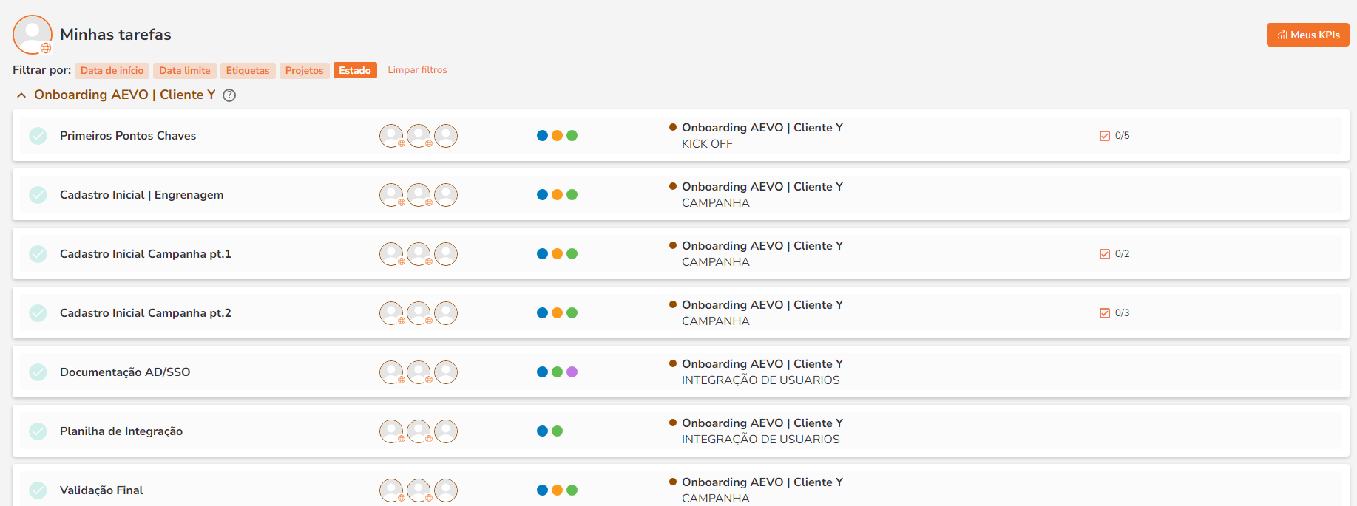The height and width of the screenshot is (506, 1357).
Task: Check off Validação Final task
Action: 38,490
